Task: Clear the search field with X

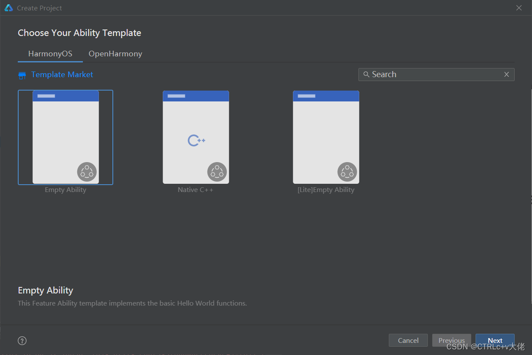Action: pyautogui.click(x=506, y=75)
